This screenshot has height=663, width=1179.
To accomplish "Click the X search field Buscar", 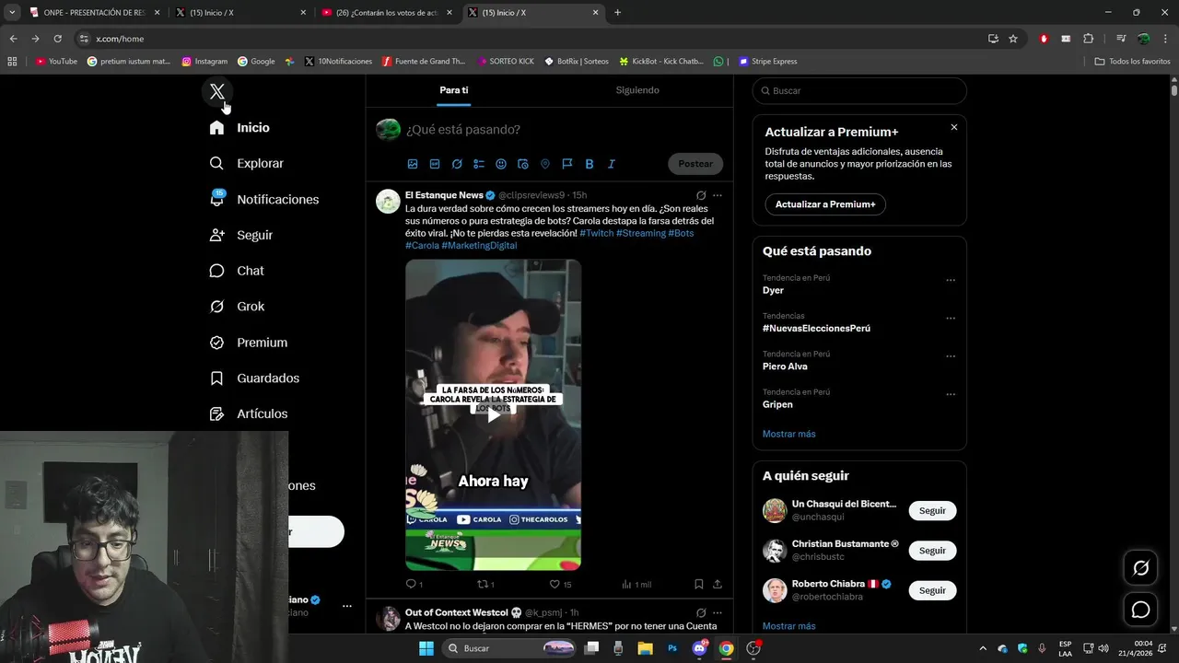I will [859, 91].
